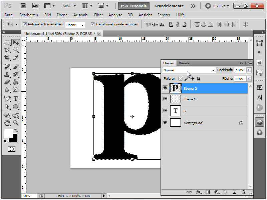Image resolution: width=267 pixels, height=200 pixels.
Task: Select the Clone Stamp tool
Action: pos(7,74)
